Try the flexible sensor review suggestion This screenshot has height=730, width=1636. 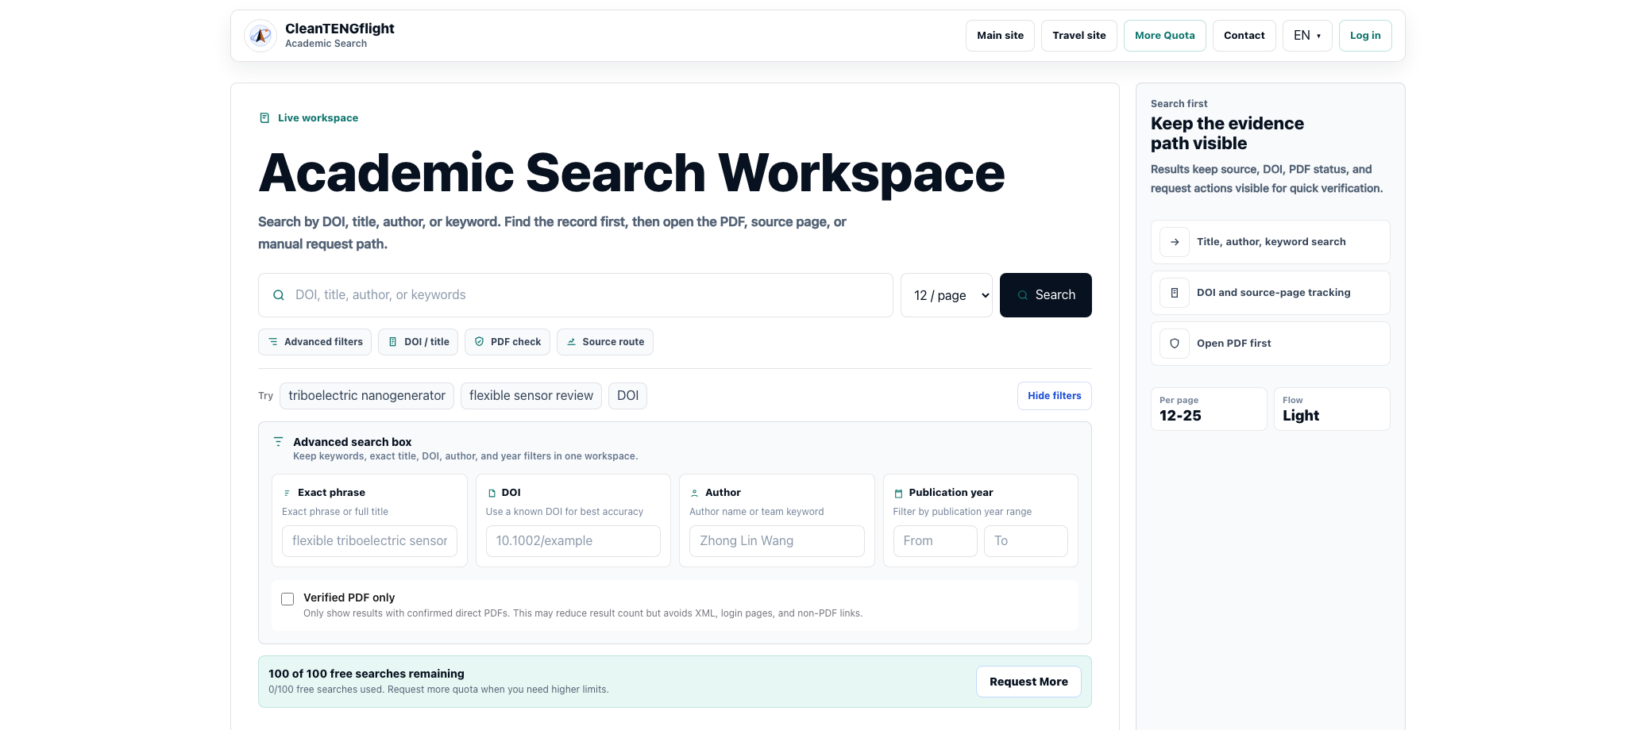coord(531,396)
